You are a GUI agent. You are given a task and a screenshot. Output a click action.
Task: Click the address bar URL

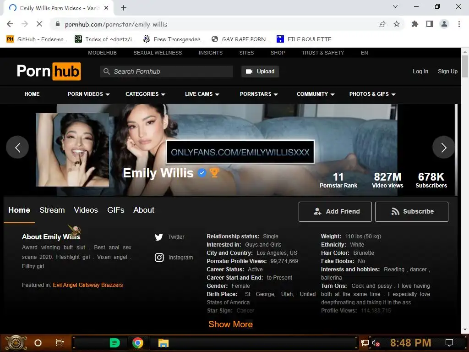point(116,24)
